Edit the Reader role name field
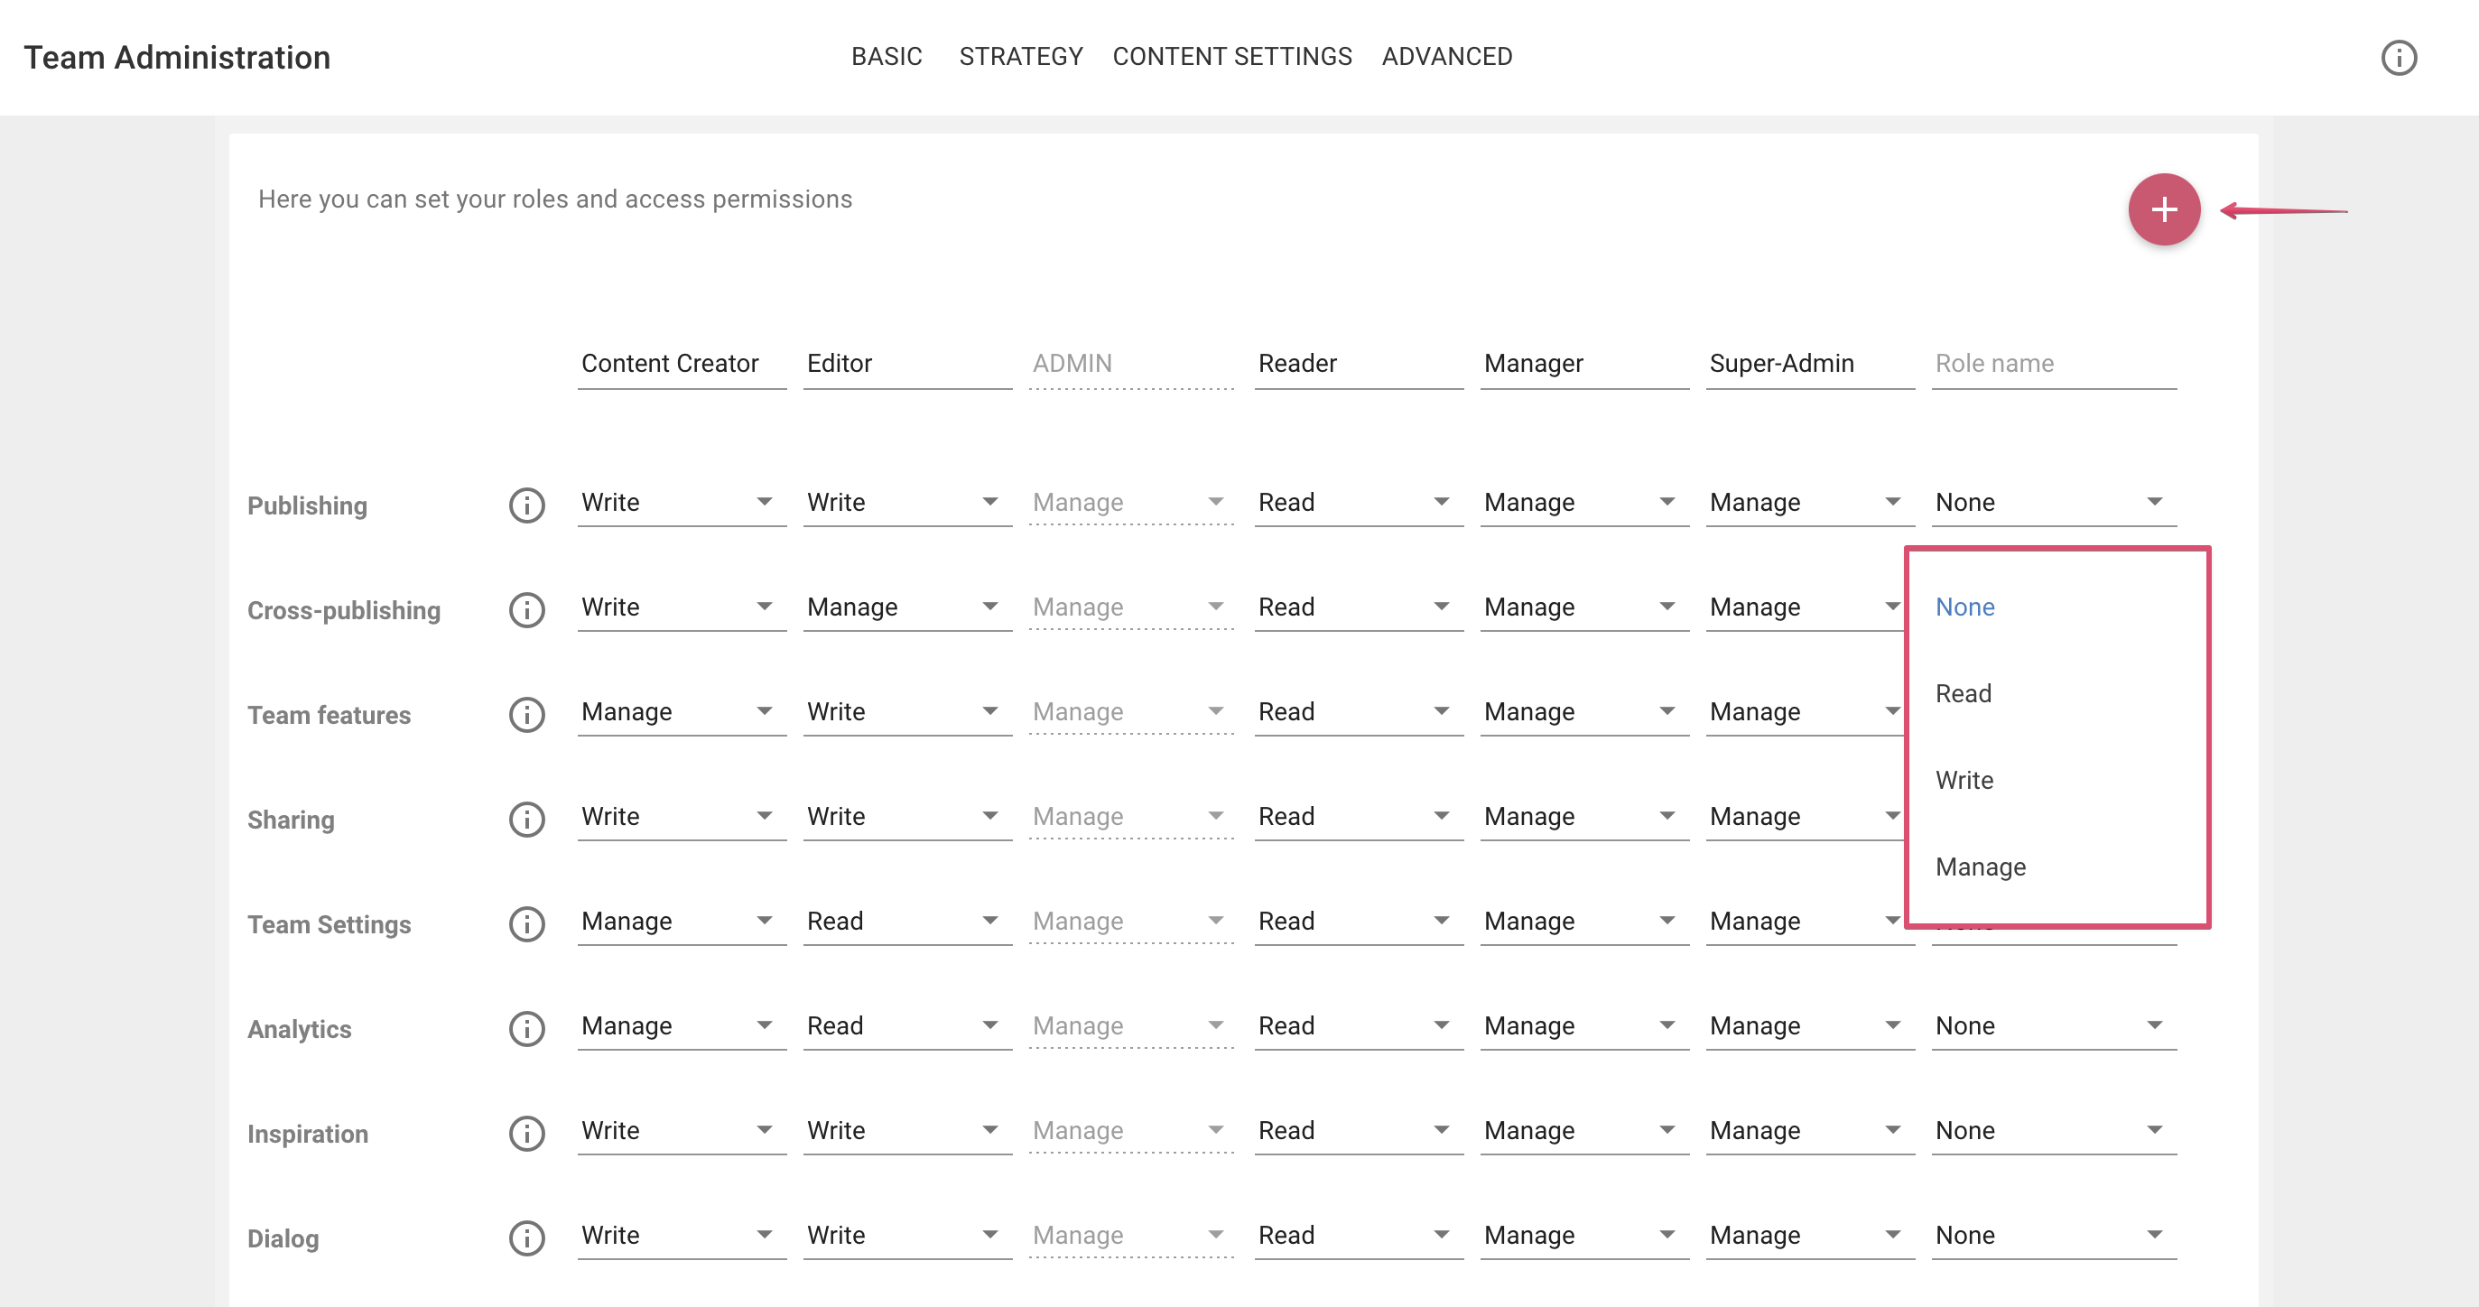Viewport: 2479px width, 1307px height. 1359,364
